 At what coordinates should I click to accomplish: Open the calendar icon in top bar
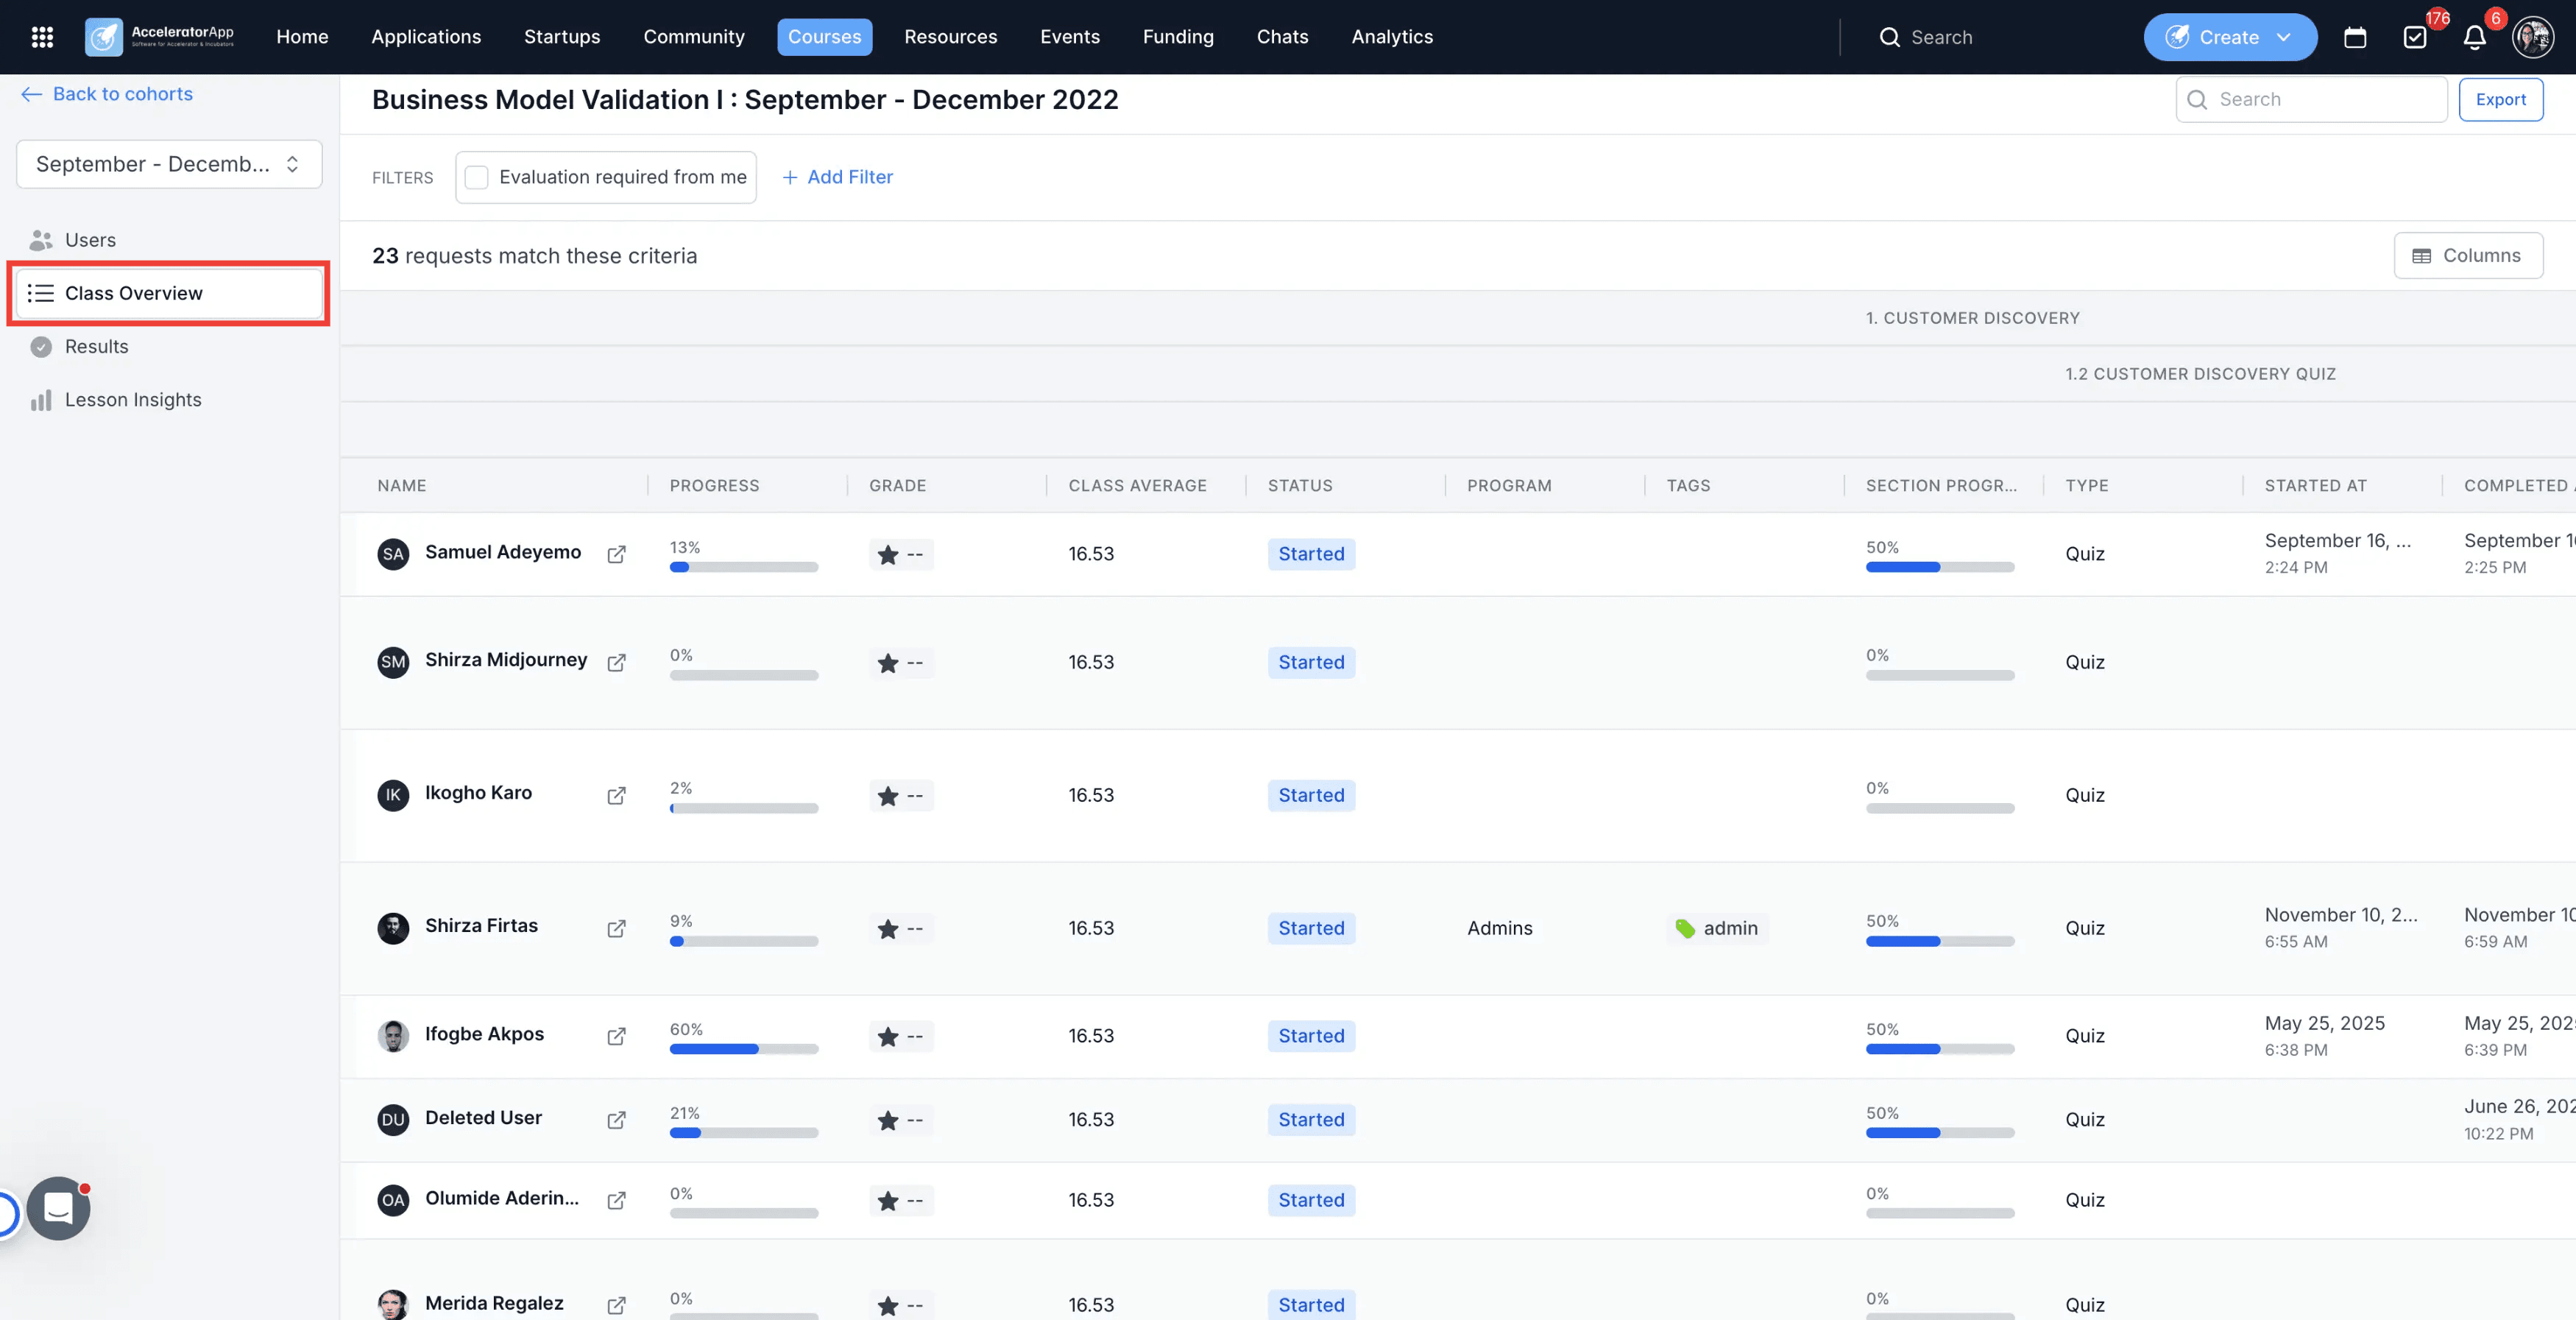click(x=2355, y=37)
